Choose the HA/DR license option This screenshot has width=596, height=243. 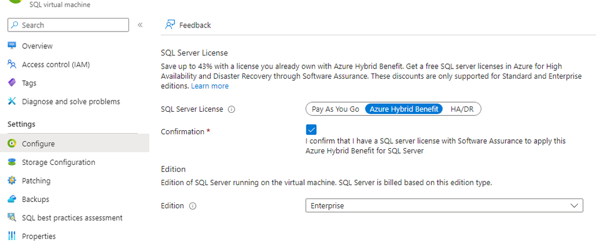462,109
